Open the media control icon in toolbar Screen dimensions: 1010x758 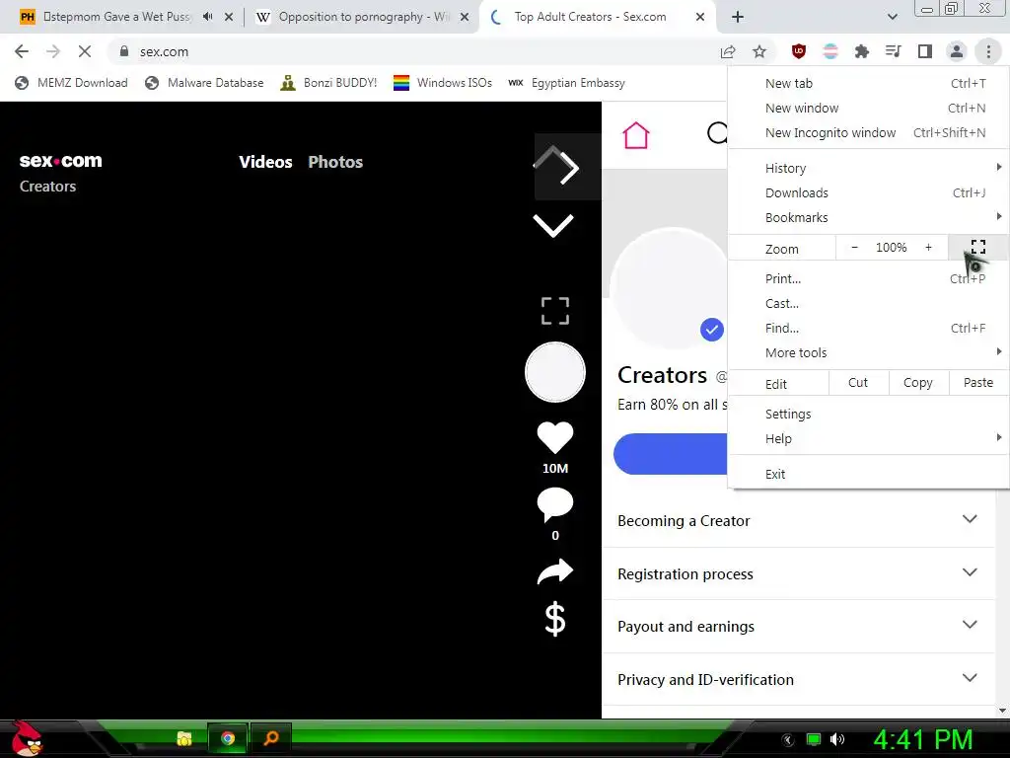tap(894, 51)
